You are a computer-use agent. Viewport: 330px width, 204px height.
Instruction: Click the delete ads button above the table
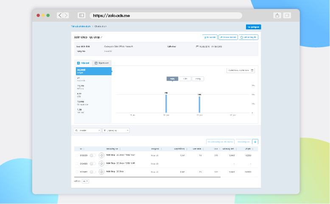tap(243, 142)
